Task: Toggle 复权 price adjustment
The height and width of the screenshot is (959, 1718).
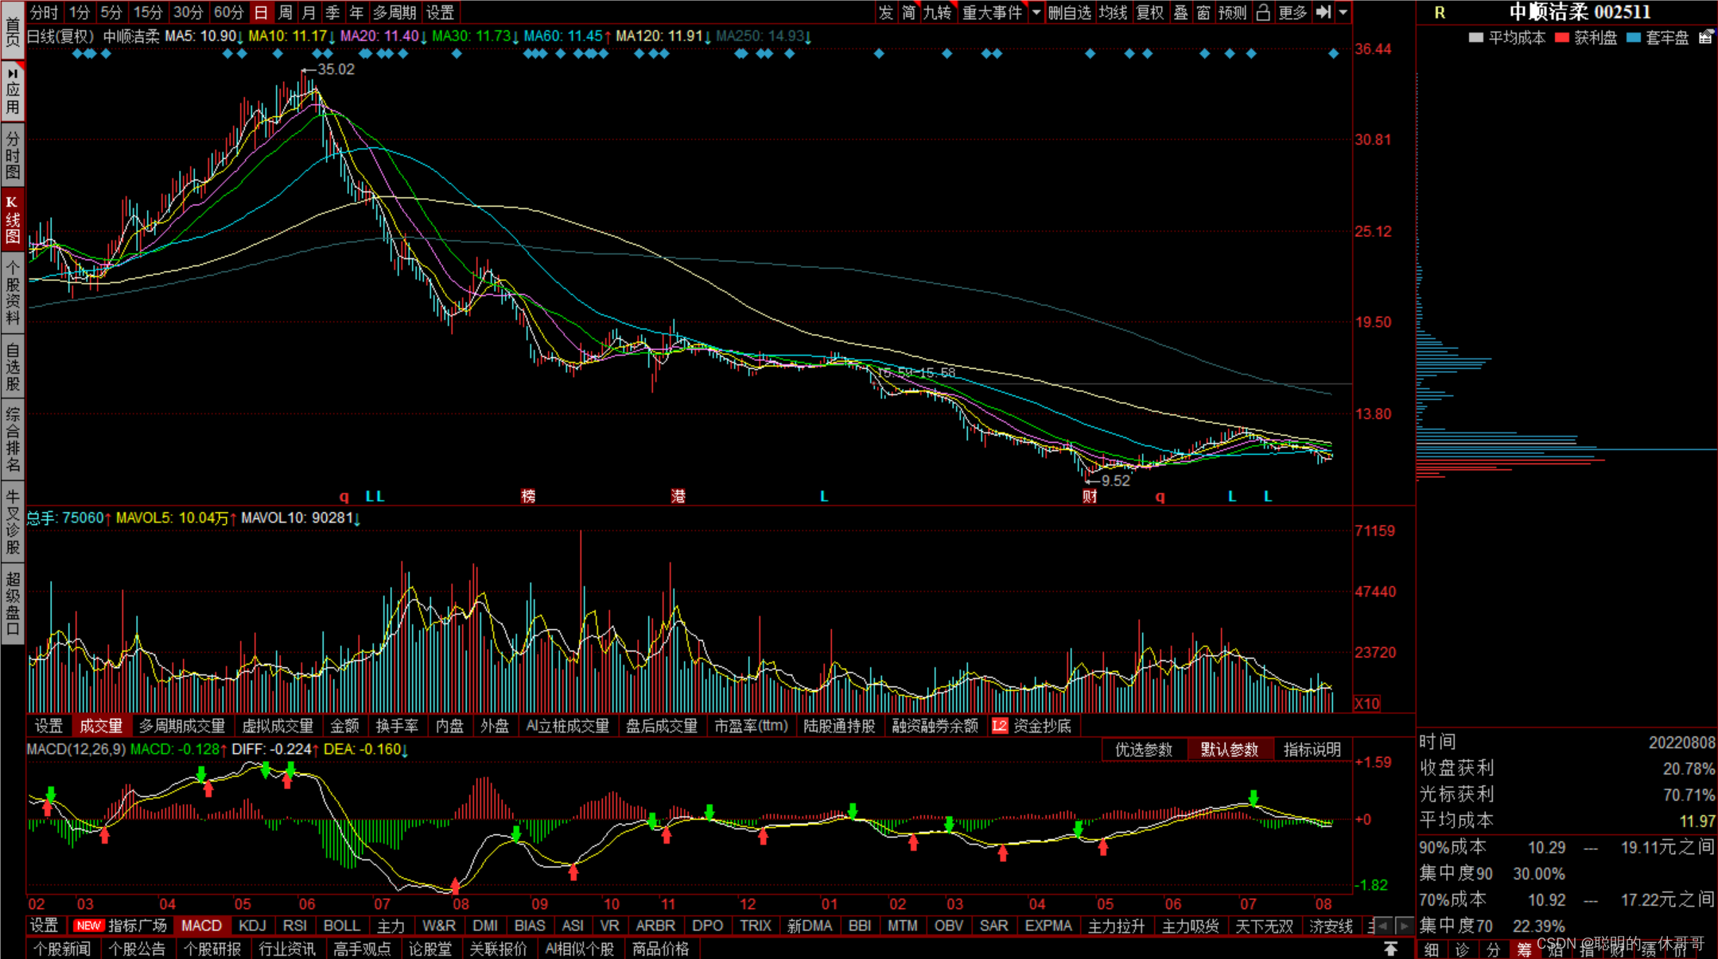Action: click(1149, 12)
